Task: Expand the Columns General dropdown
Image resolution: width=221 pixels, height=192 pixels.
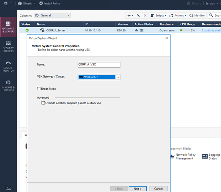Action: tap(52, 15)
